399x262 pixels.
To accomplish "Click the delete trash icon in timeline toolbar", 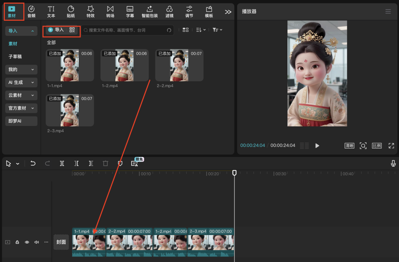I will [105, 163].
